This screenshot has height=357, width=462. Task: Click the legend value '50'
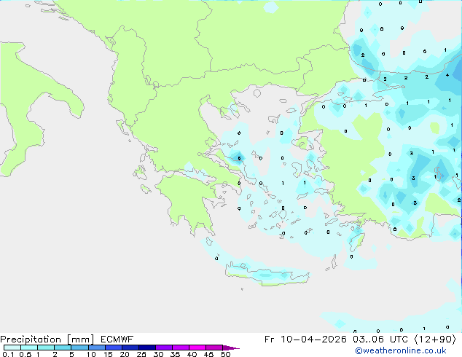(225, 354)
